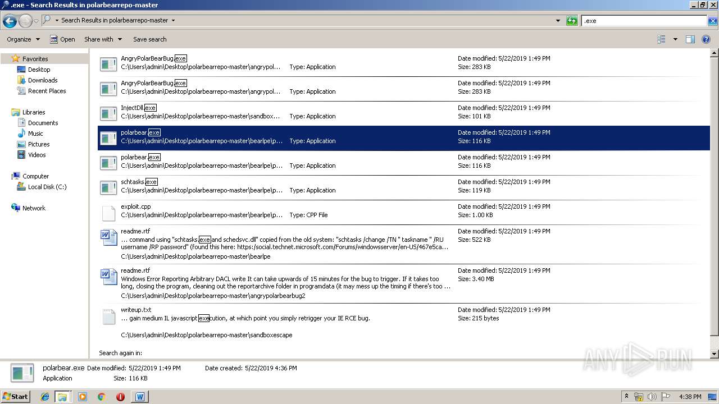Launch Chrome from the taskbar
The height and width of the screenshot is (404, 719).
[x=102, y=397]
